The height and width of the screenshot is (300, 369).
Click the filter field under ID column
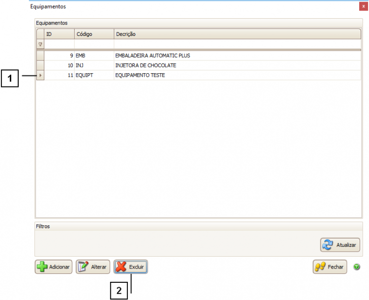pos(59,44)
